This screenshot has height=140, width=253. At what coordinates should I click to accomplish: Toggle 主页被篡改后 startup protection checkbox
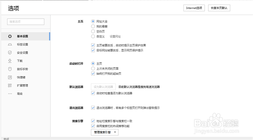click(x=93, y=45)
